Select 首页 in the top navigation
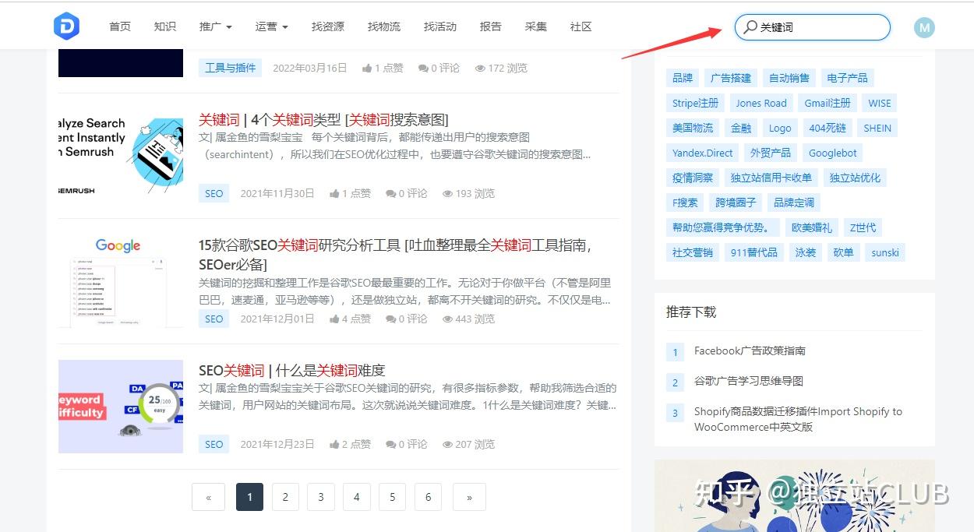 point(119,26)
